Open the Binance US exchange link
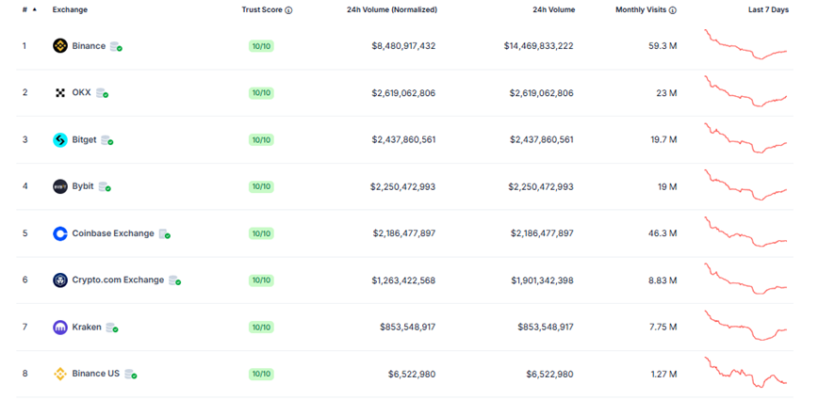Viewport: 835px width, 400px height. (96, 374)
